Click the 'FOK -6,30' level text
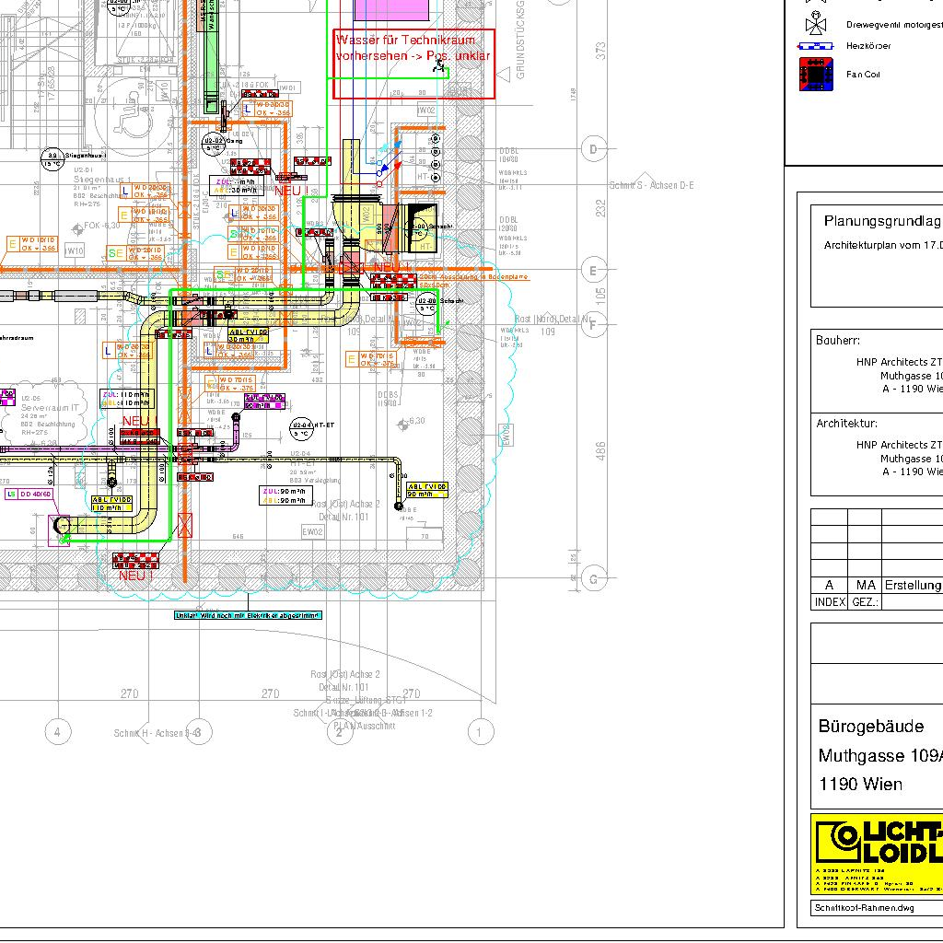Image resolution: width=943 pixels, height=943 pixels. (x=102, y=226)
